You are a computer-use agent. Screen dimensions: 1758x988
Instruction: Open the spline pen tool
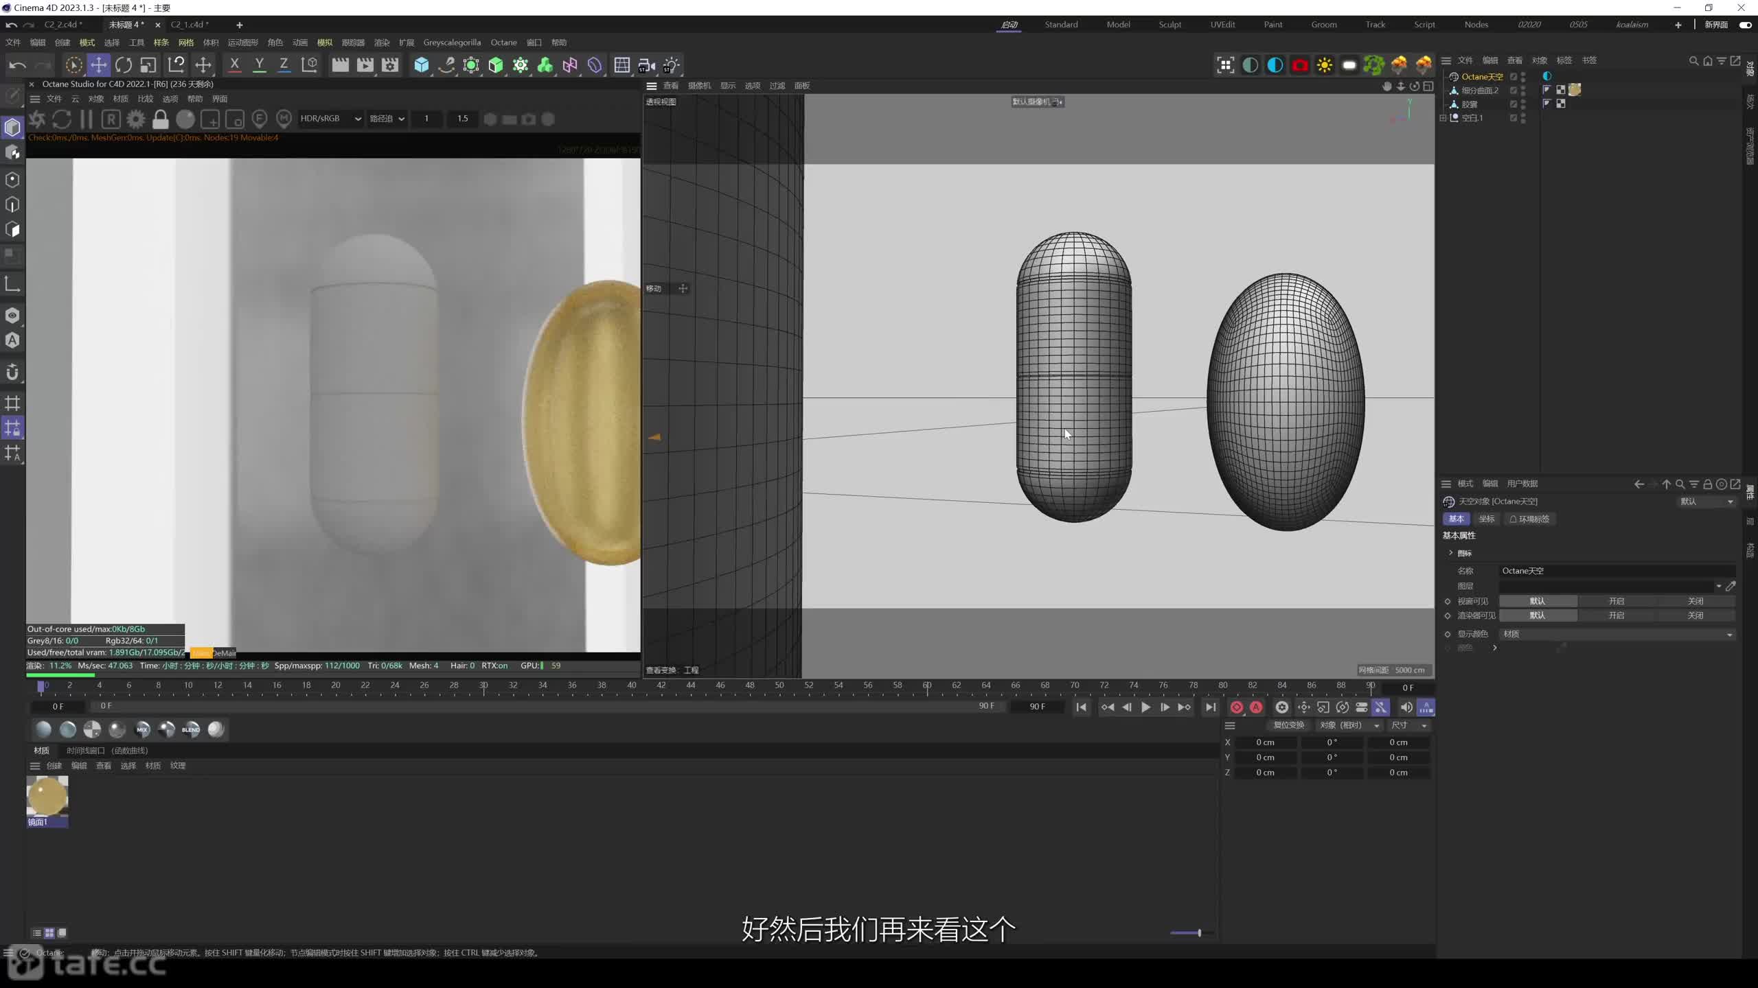coord(446,65)
